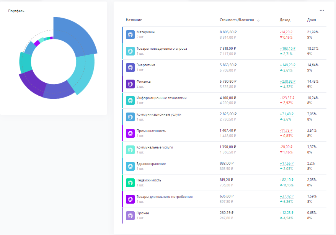Click the Информационные технологии icon
The image size is (336, 235).
130,101
